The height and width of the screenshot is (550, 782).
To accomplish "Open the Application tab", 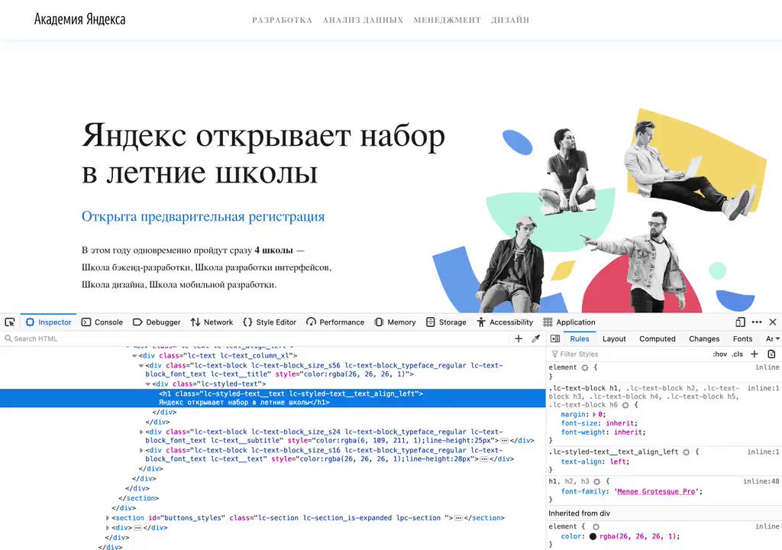I will (569, 322).
